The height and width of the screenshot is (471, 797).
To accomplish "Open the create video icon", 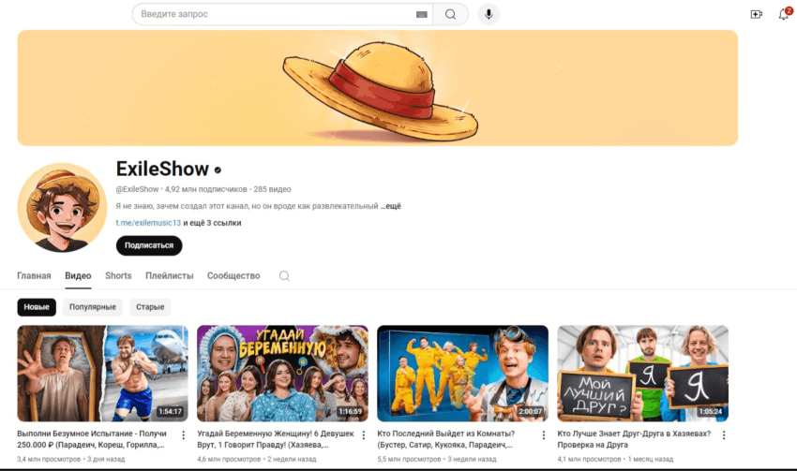I will point(757,14).
